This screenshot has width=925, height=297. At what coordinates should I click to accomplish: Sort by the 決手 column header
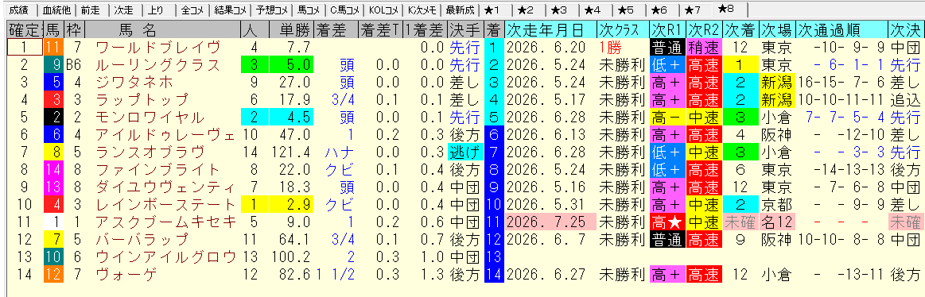tap(464, 30)
